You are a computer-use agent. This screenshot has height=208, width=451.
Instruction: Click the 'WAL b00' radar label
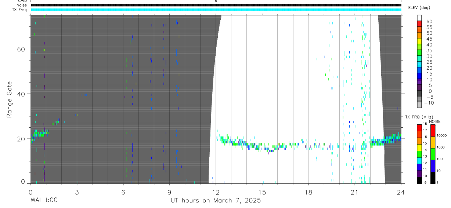pyautogui.click(x=44, y=201)
